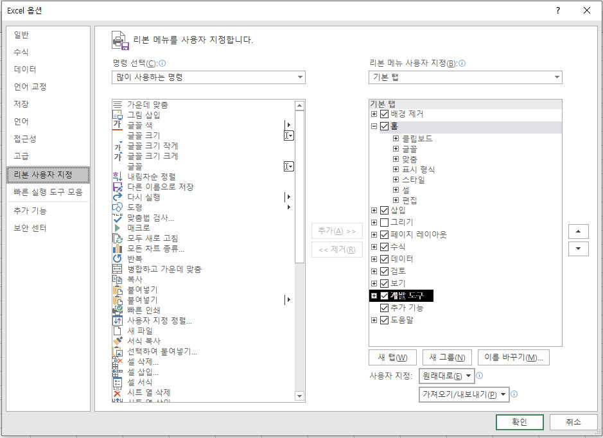Click the 병합하고 가운데 맞춤 icon
Viewport: 603px width, 438px height.
point(118,269)
